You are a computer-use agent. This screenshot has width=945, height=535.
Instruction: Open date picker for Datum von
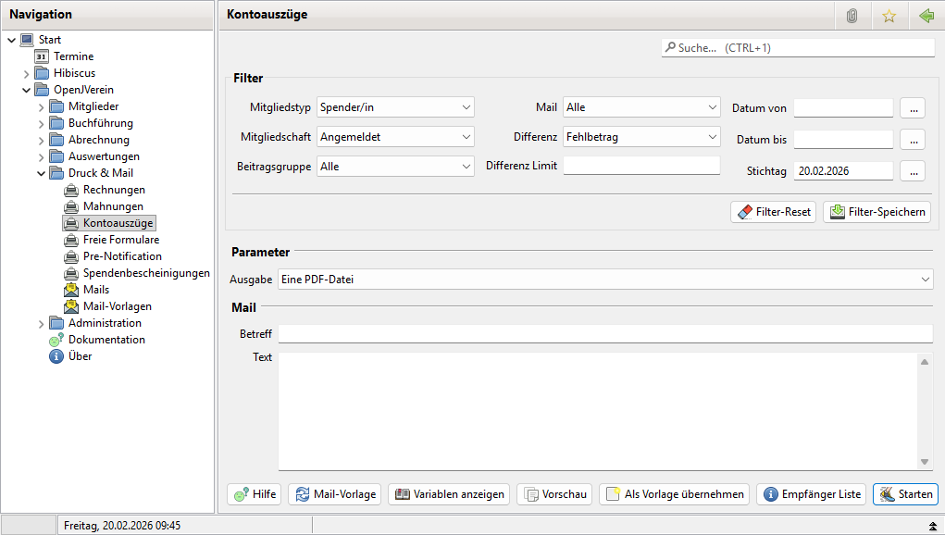[x=912, y=108]
